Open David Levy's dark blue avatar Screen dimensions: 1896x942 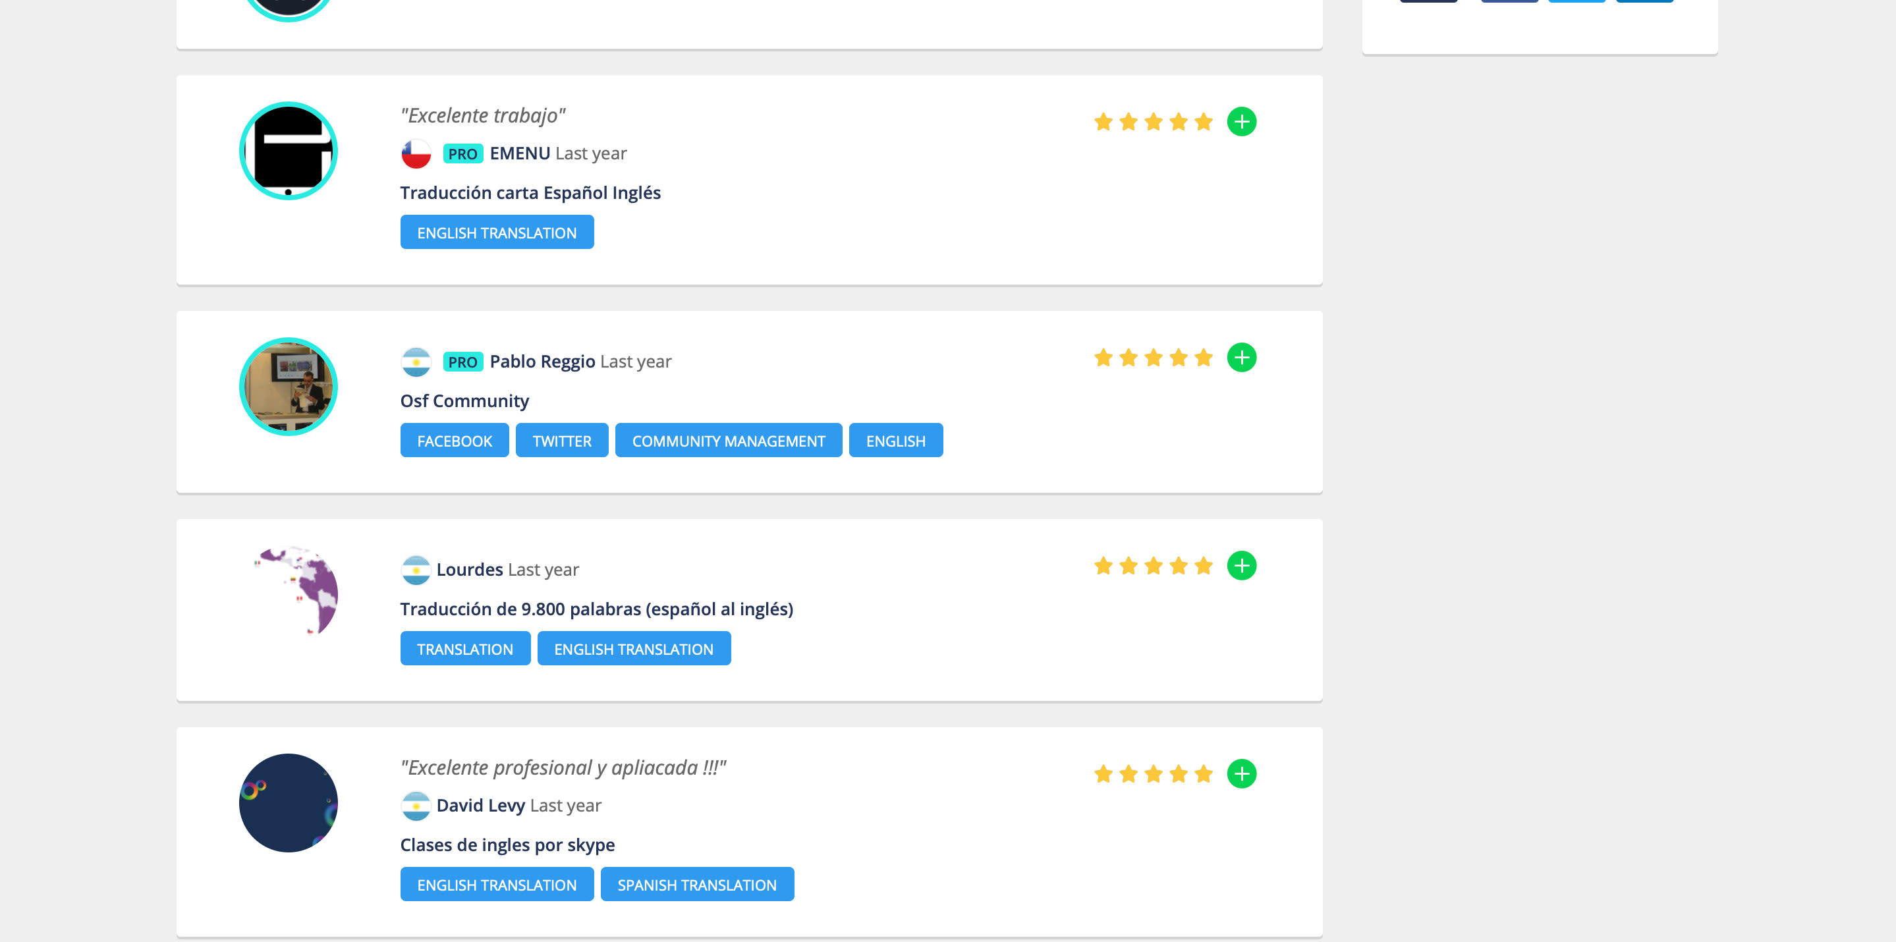point(289,803)
